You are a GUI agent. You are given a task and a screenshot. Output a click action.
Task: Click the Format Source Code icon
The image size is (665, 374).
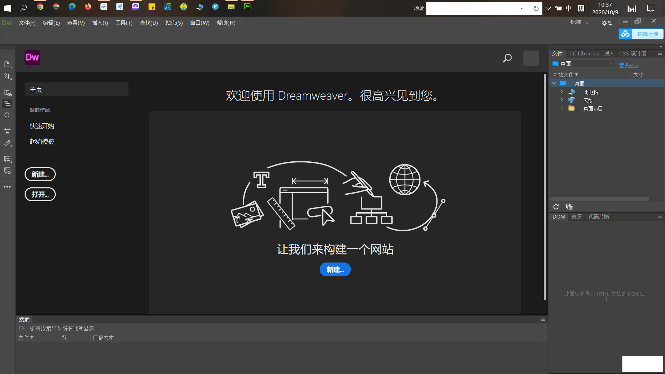(x=7, y=143)
